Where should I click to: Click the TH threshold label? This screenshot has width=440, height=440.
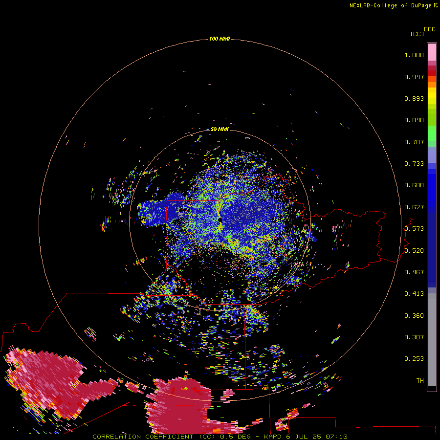[420, 381]
